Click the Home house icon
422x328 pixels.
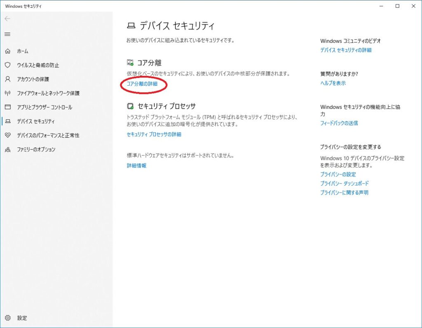(8, 51)
